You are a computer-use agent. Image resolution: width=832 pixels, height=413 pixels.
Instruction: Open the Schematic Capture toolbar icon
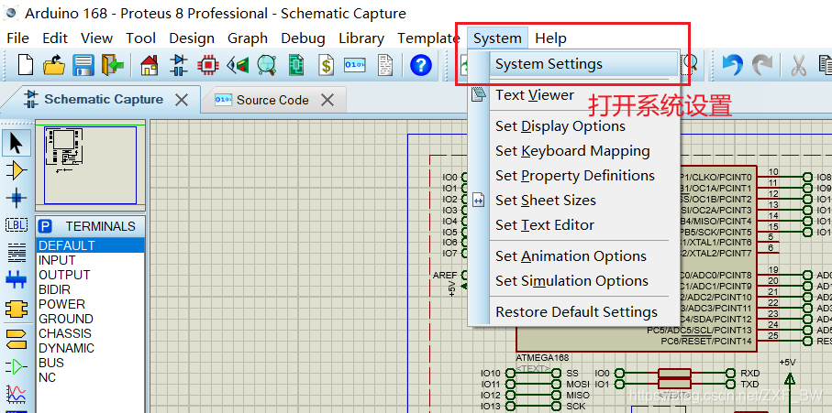(179, 65)
